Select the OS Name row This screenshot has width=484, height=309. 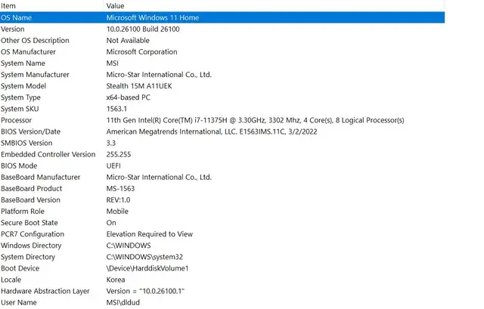[x=222, y=17]
